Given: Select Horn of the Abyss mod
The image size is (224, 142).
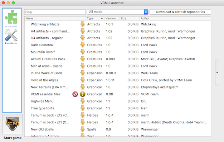Looking at the screenshot, I should tap(118, 80).
